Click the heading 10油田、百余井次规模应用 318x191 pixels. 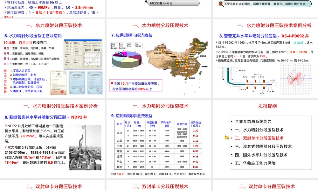[x=25, y=43]
